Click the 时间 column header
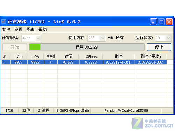175x131 pixels. click(x=68, y=57)
